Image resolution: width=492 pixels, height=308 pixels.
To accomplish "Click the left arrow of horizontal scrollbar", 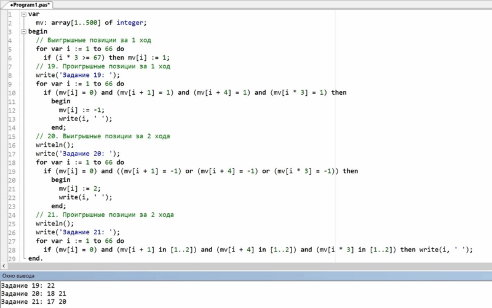I will coord(4,266).
